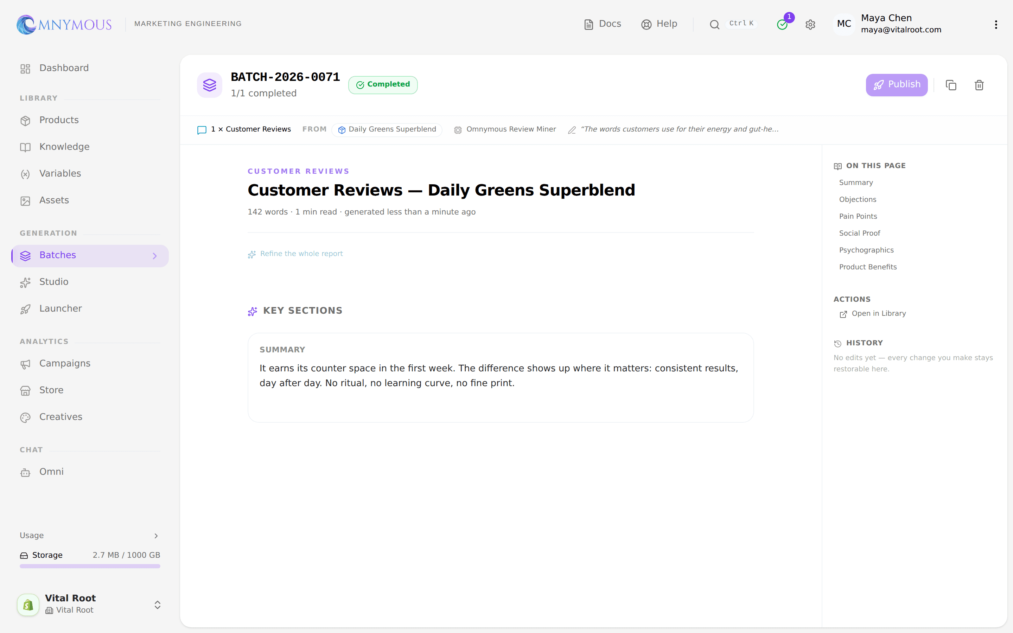
Task: Jump to the Social Proof section
Action: coord(859,233)
